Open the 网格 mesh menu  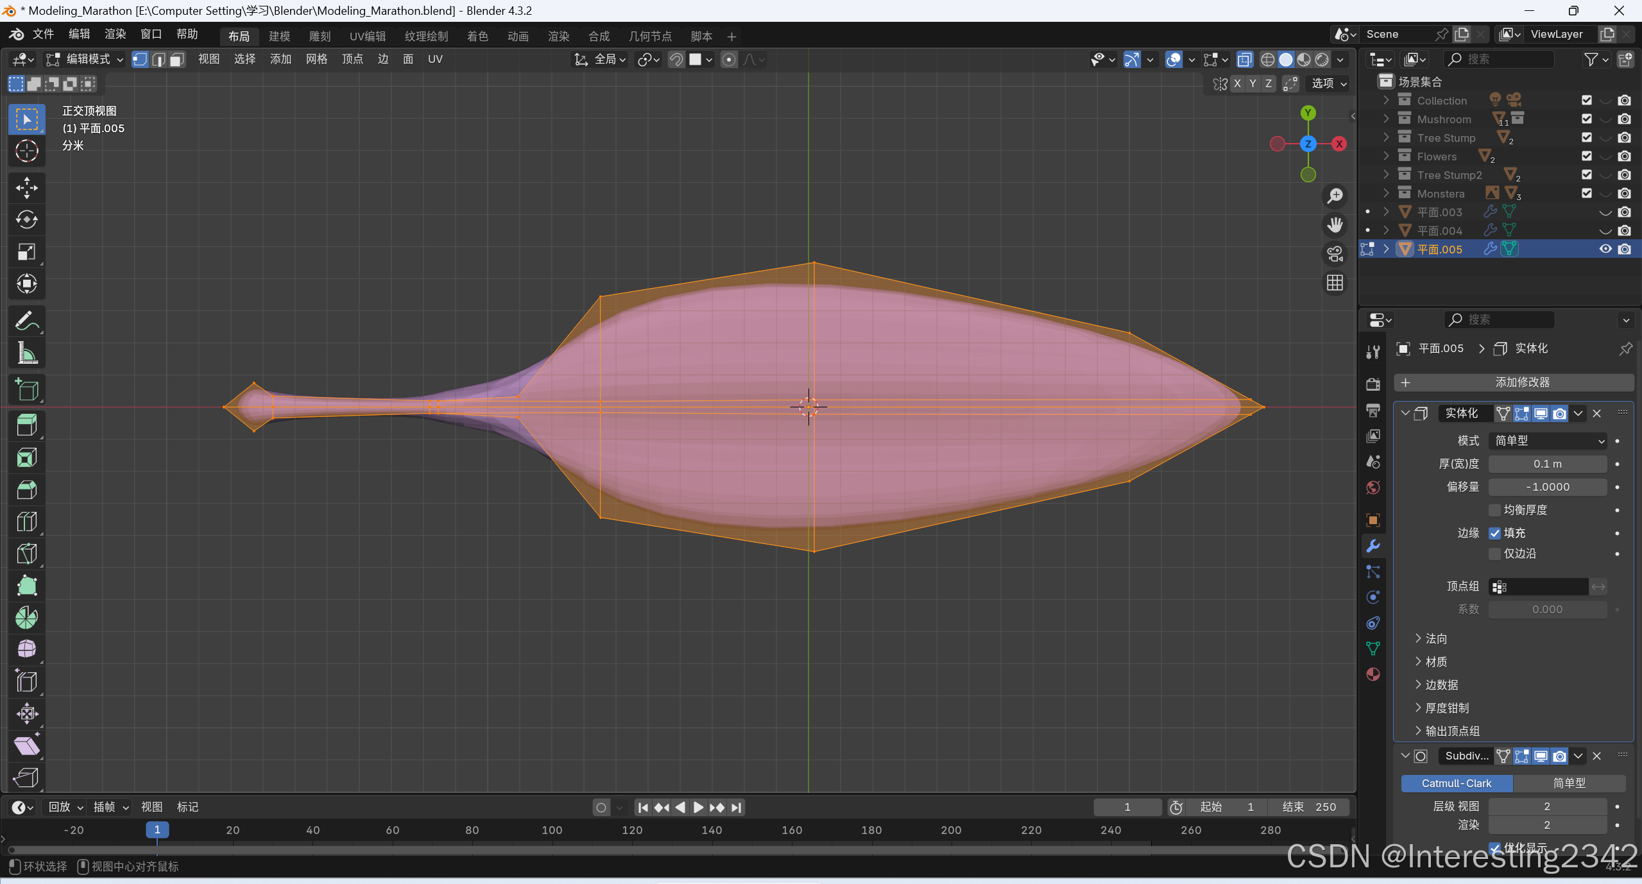[x=316, y=60]
